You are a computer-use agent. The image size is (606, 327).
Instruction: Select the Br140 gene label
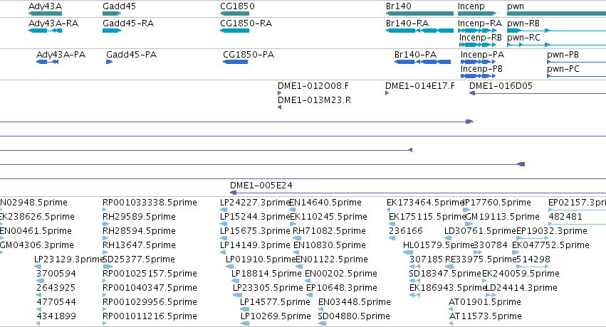pyautogui.click(x=399, y=6)
